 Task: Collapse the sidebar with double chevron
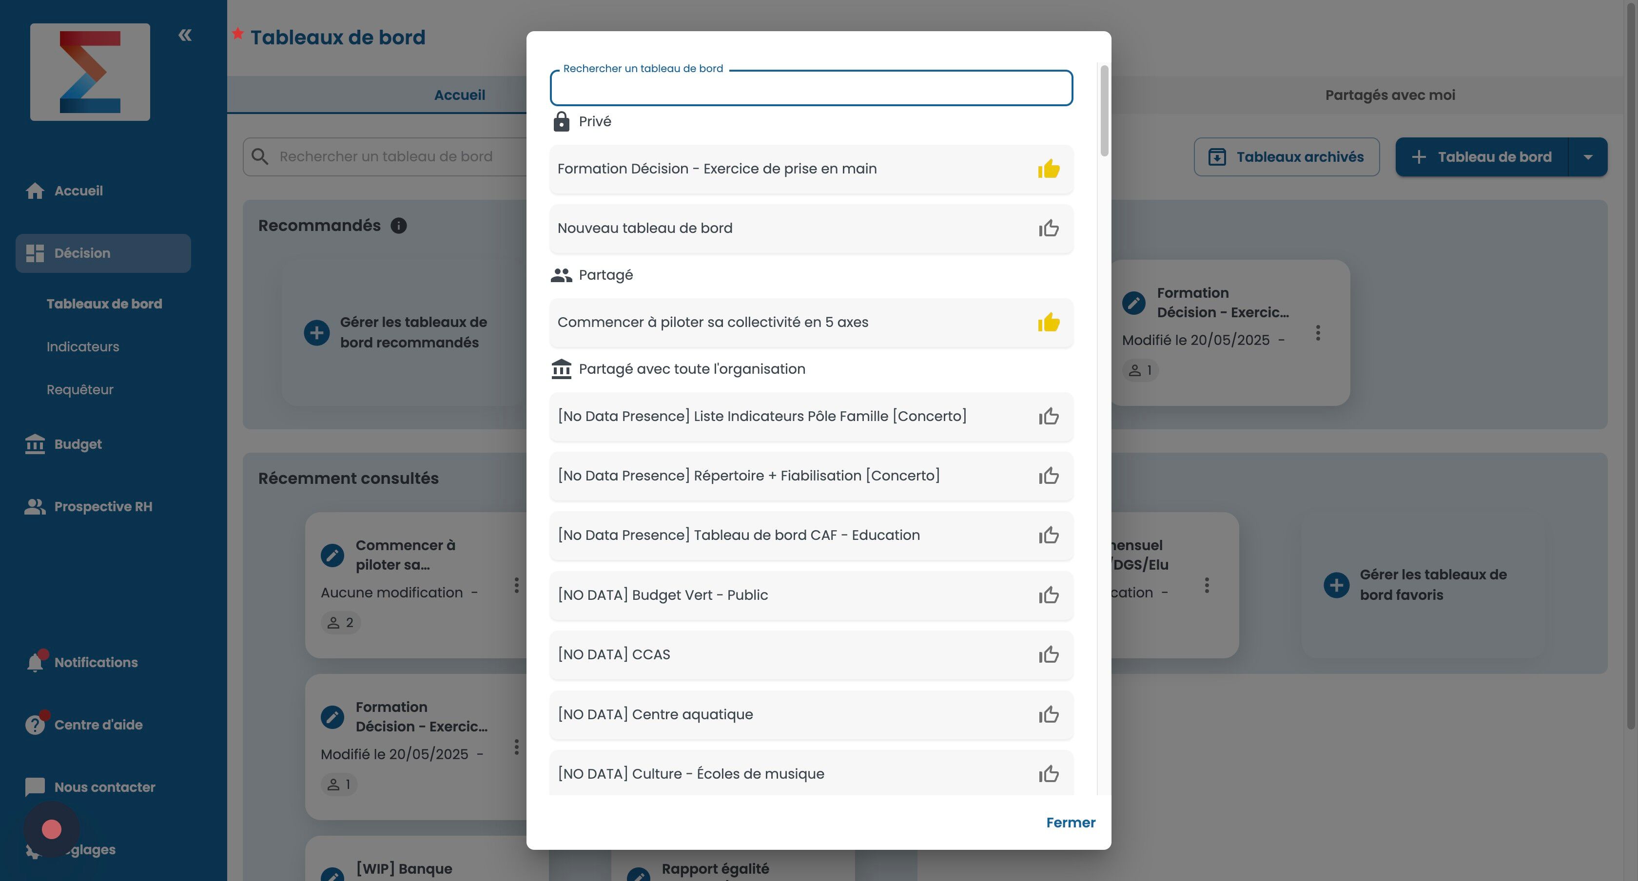185,35
